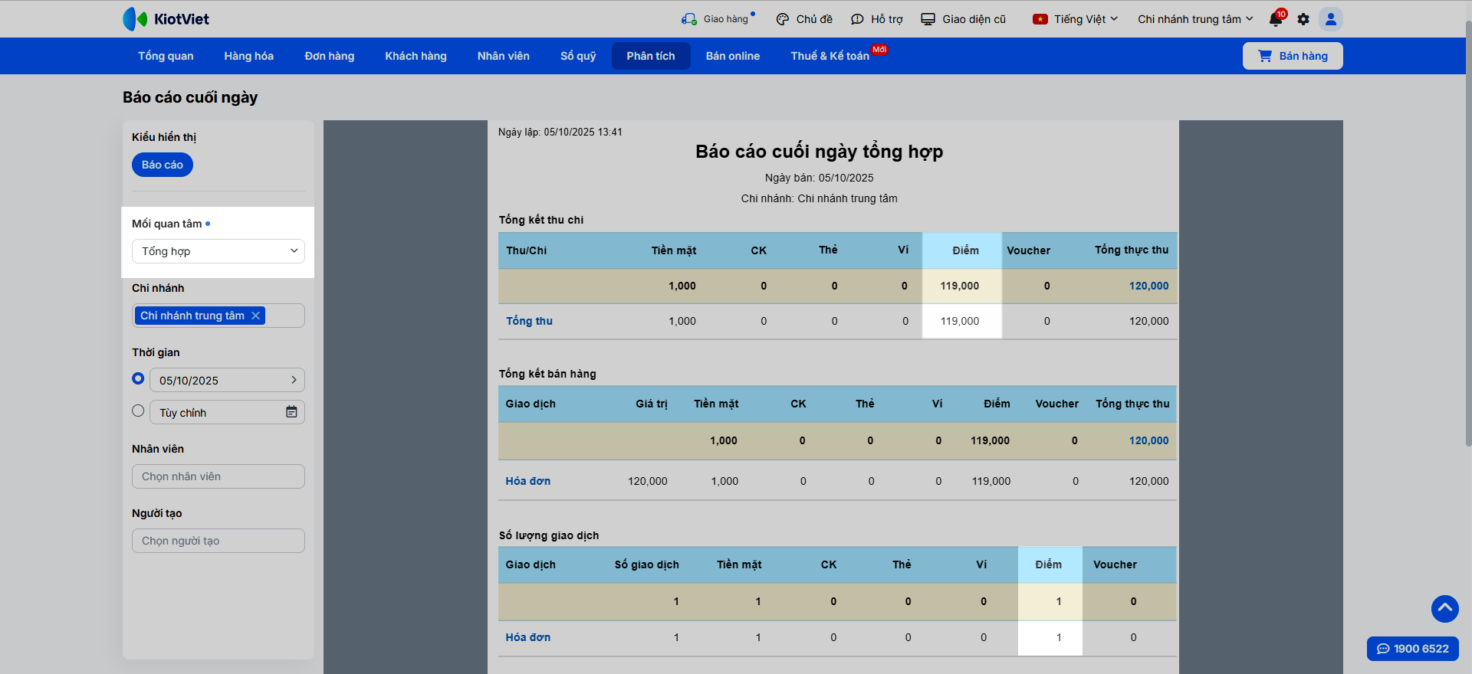Click the user account avatar icon

(x=1331, y=19)
